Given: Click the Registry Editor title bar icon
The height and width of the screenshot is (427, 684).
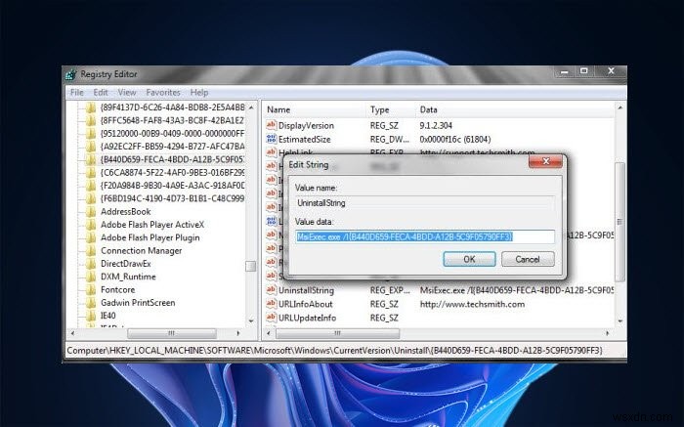Looking at the screenshot, I should (x=71, y=74).
